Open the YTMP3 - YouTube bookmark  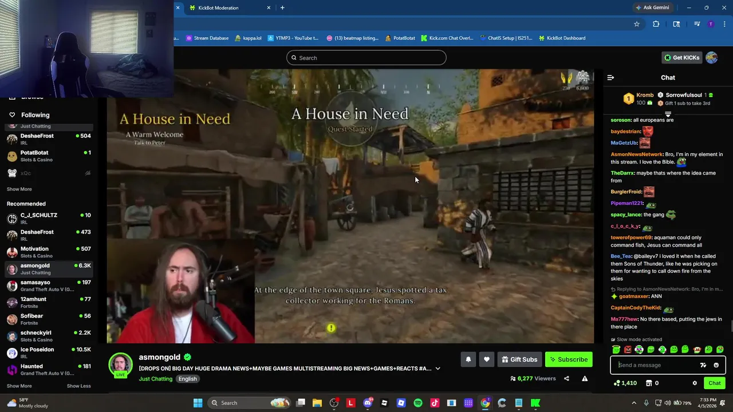point(293,38)
